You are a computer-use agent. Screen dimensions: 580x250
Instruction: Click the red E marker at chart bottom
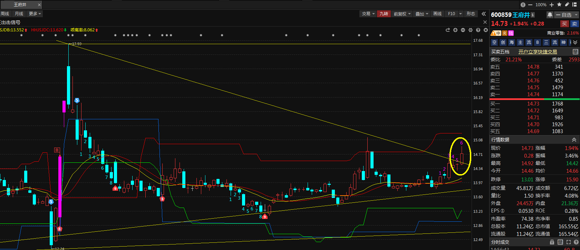click(59, 229)
